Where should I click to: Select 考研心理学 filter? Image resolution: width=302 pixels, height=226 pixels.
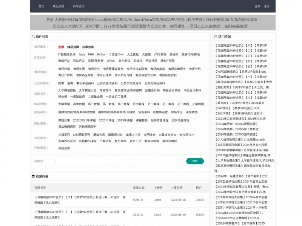104,75
